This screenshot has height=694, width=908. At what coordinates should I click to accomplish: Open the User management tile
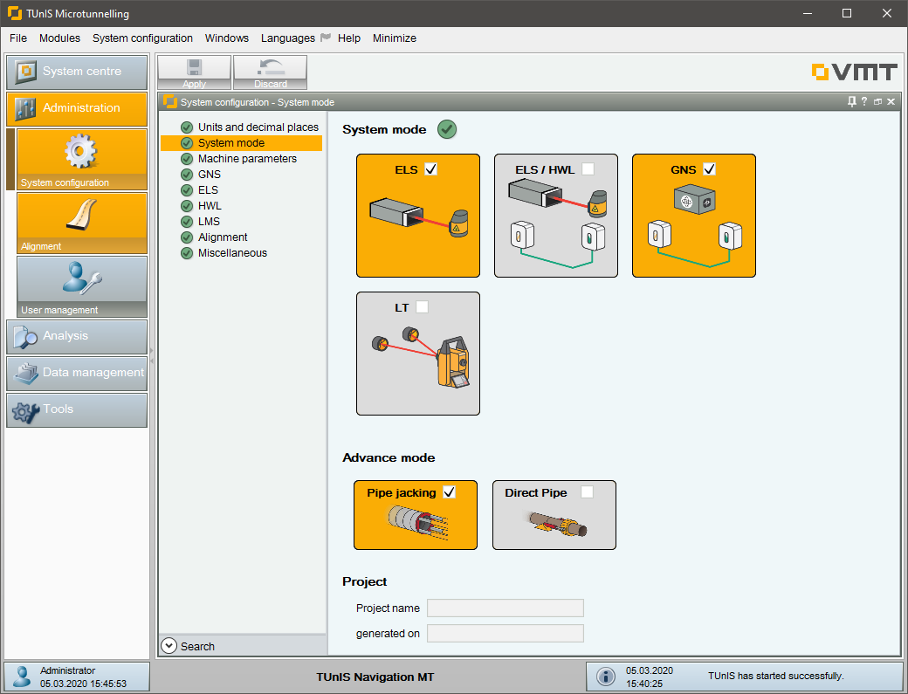point(82,286)
